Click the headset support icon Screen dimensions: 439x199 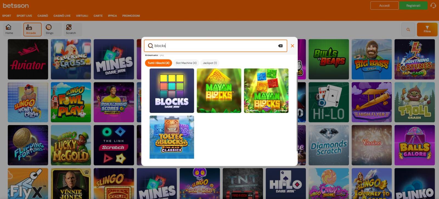[x=433, y=5]
